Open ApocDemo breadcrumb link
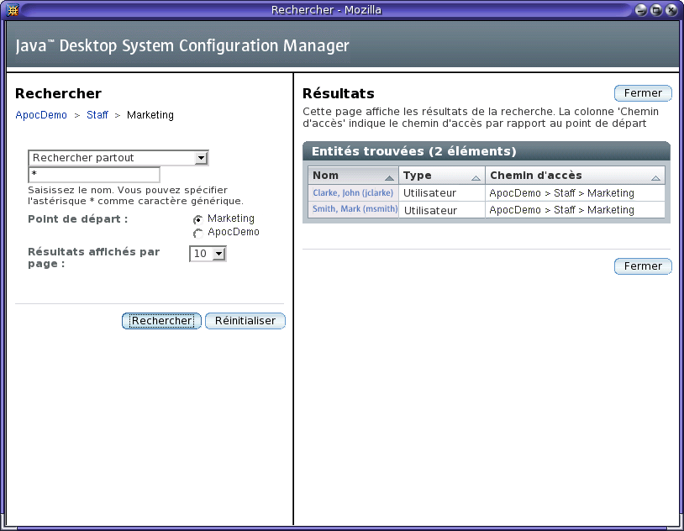 41,115
